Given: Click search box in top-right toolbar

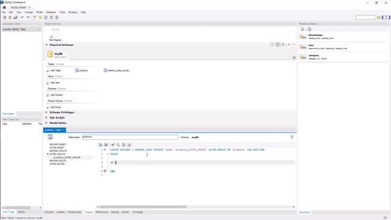Looking at the screenshot, I should 365,17.
